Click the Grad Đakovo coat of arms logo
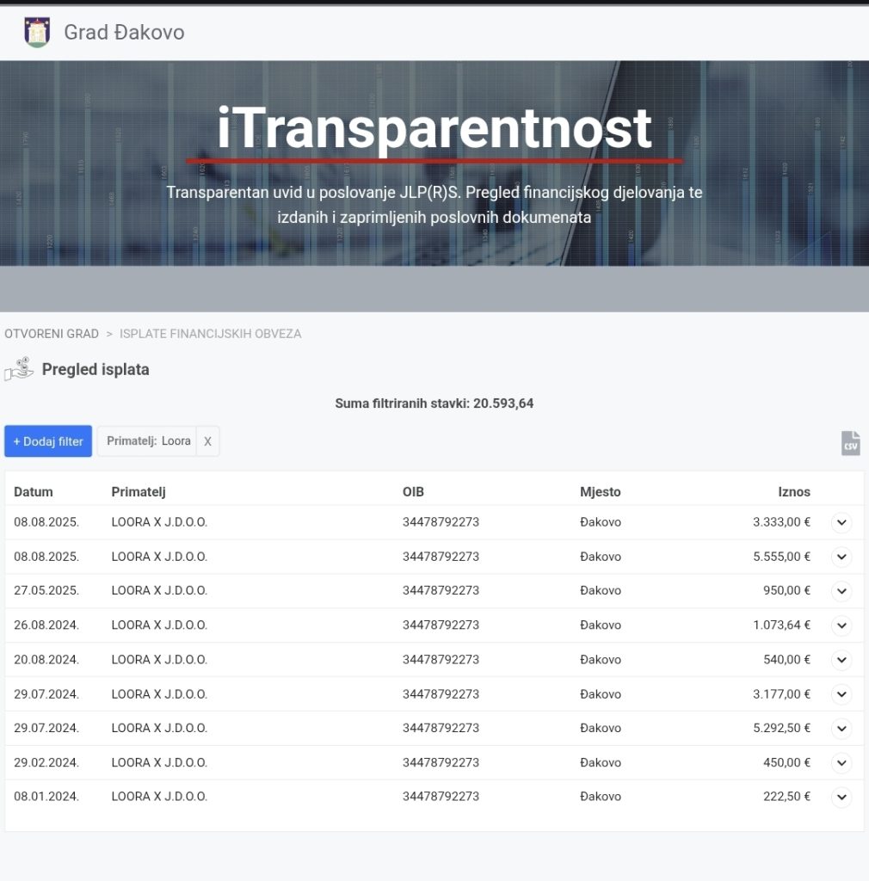 [x=36, y=33]
